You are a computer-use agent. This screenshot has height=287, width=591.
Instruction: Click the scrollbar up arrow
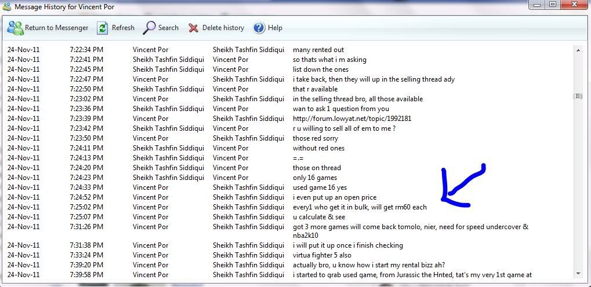click(x=578, y=50)
